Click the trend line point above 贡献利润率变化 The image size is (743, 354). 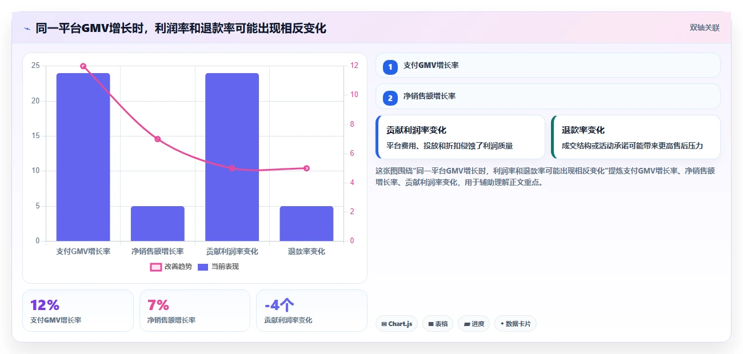(232, 168)
